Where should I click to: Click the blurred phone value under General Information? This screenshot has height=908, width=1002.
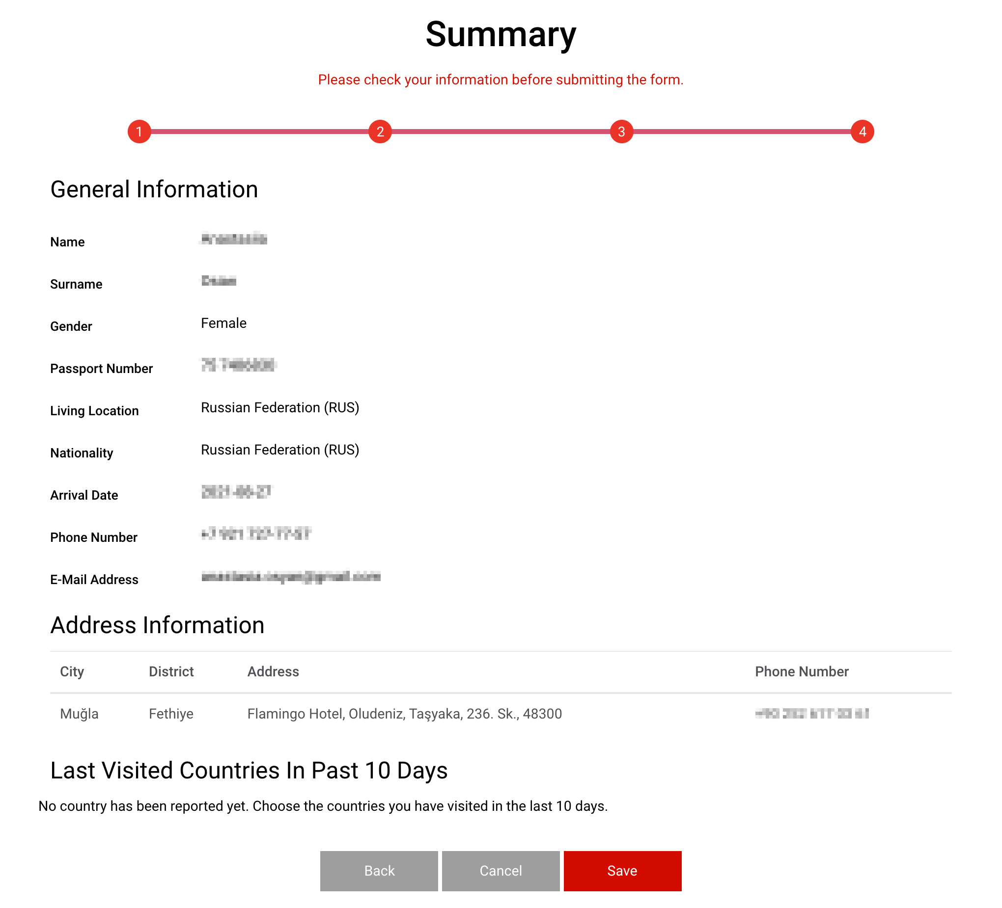(x=255, y=534)
